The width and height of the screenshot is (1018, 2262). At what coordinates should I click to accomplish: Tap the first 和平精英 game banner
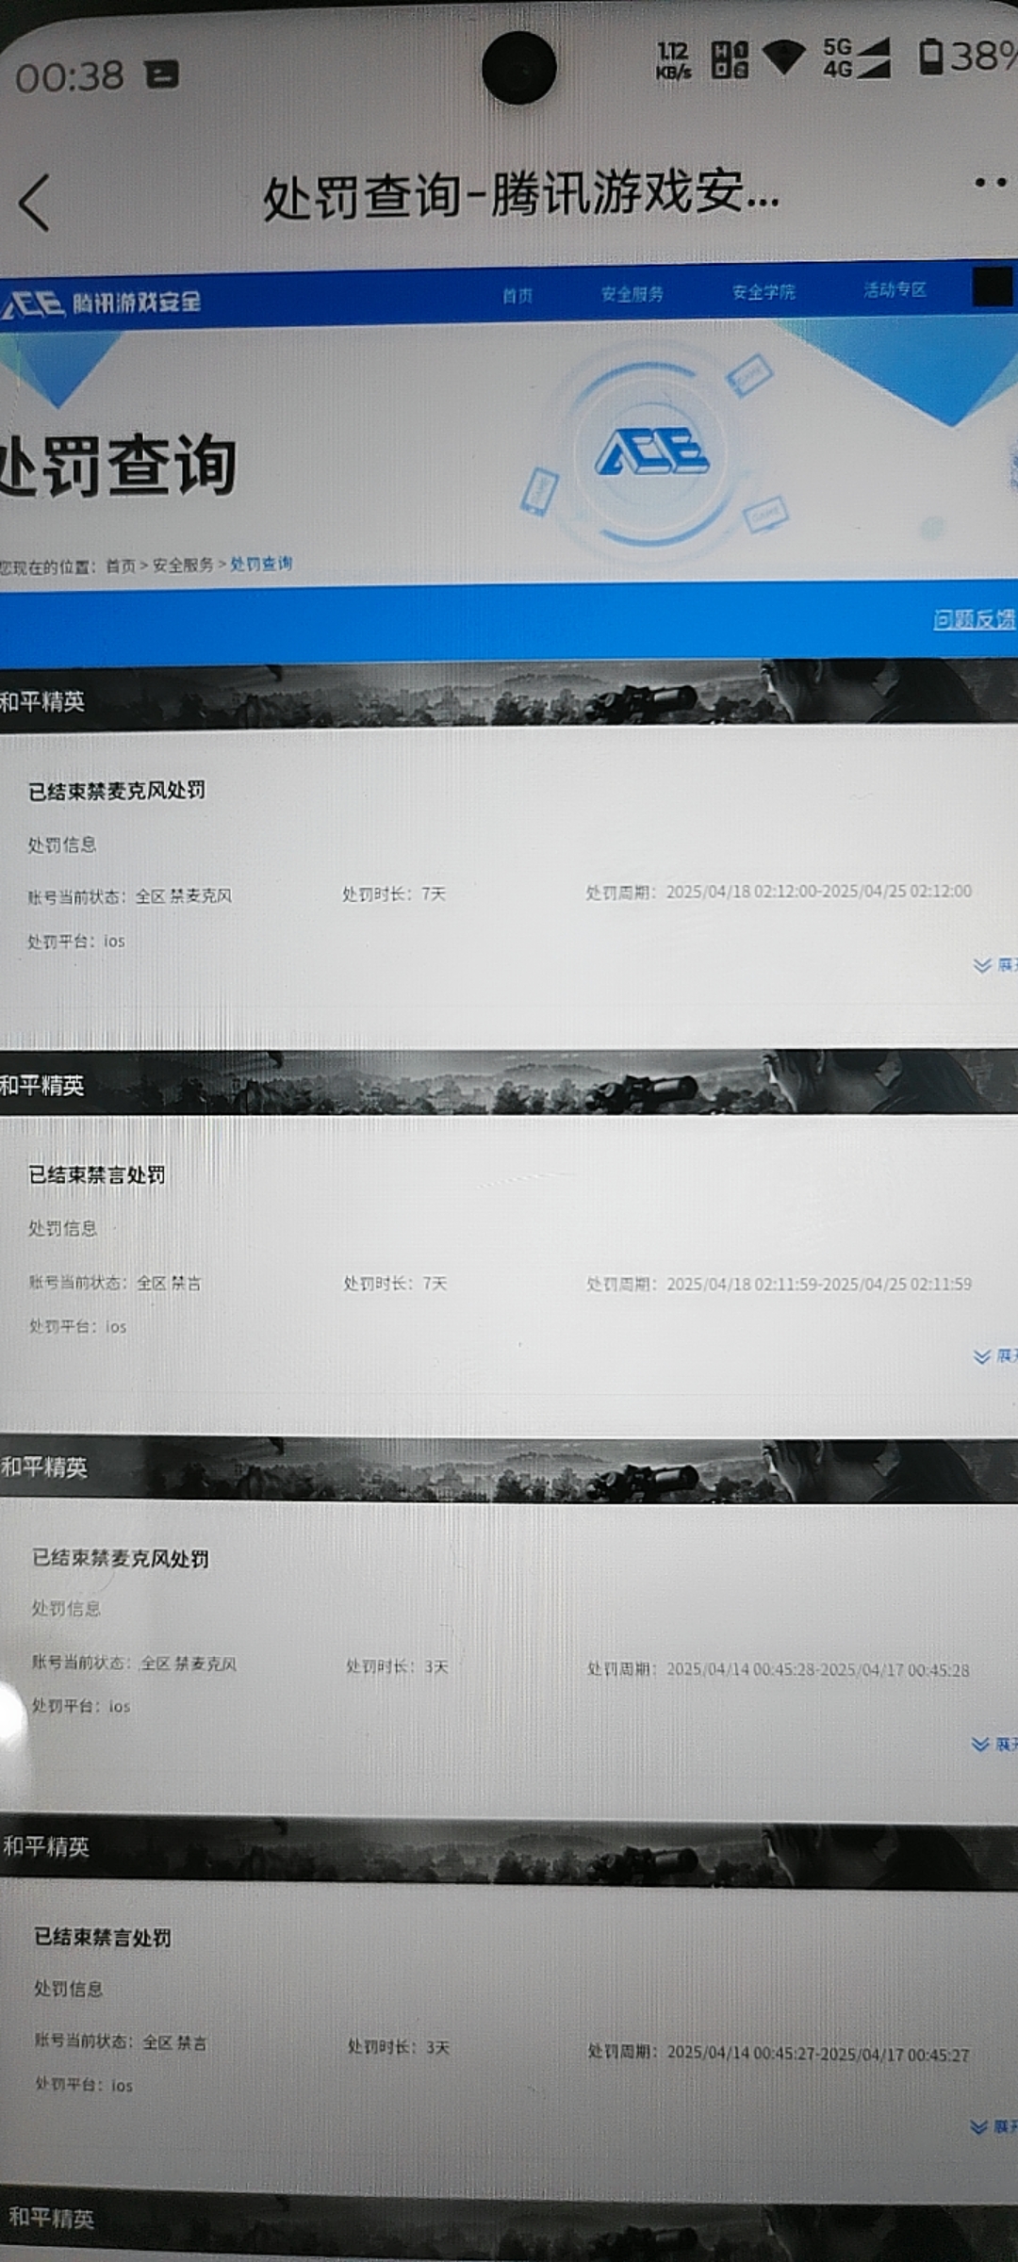pos(509,697)
